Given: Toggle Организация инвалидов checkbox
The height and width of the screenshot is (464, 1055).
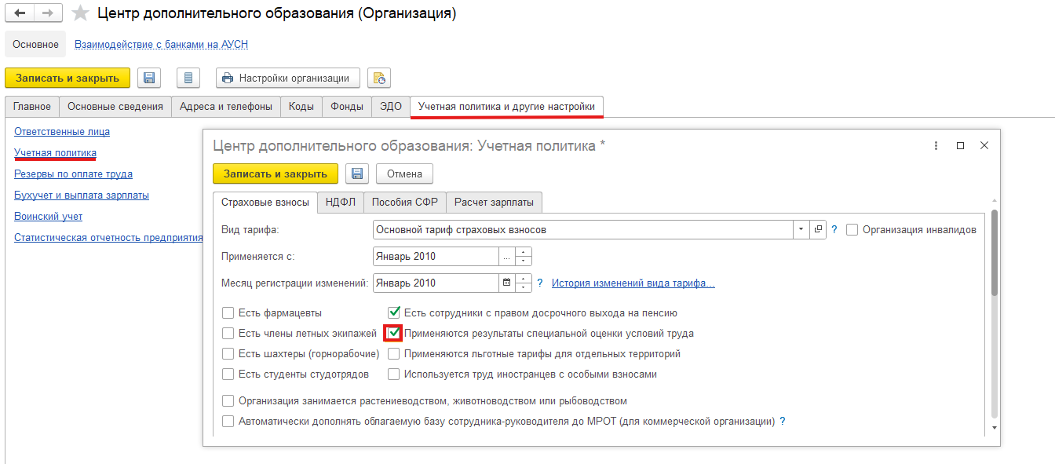Looking at the screenshot, I should (852, 229).
